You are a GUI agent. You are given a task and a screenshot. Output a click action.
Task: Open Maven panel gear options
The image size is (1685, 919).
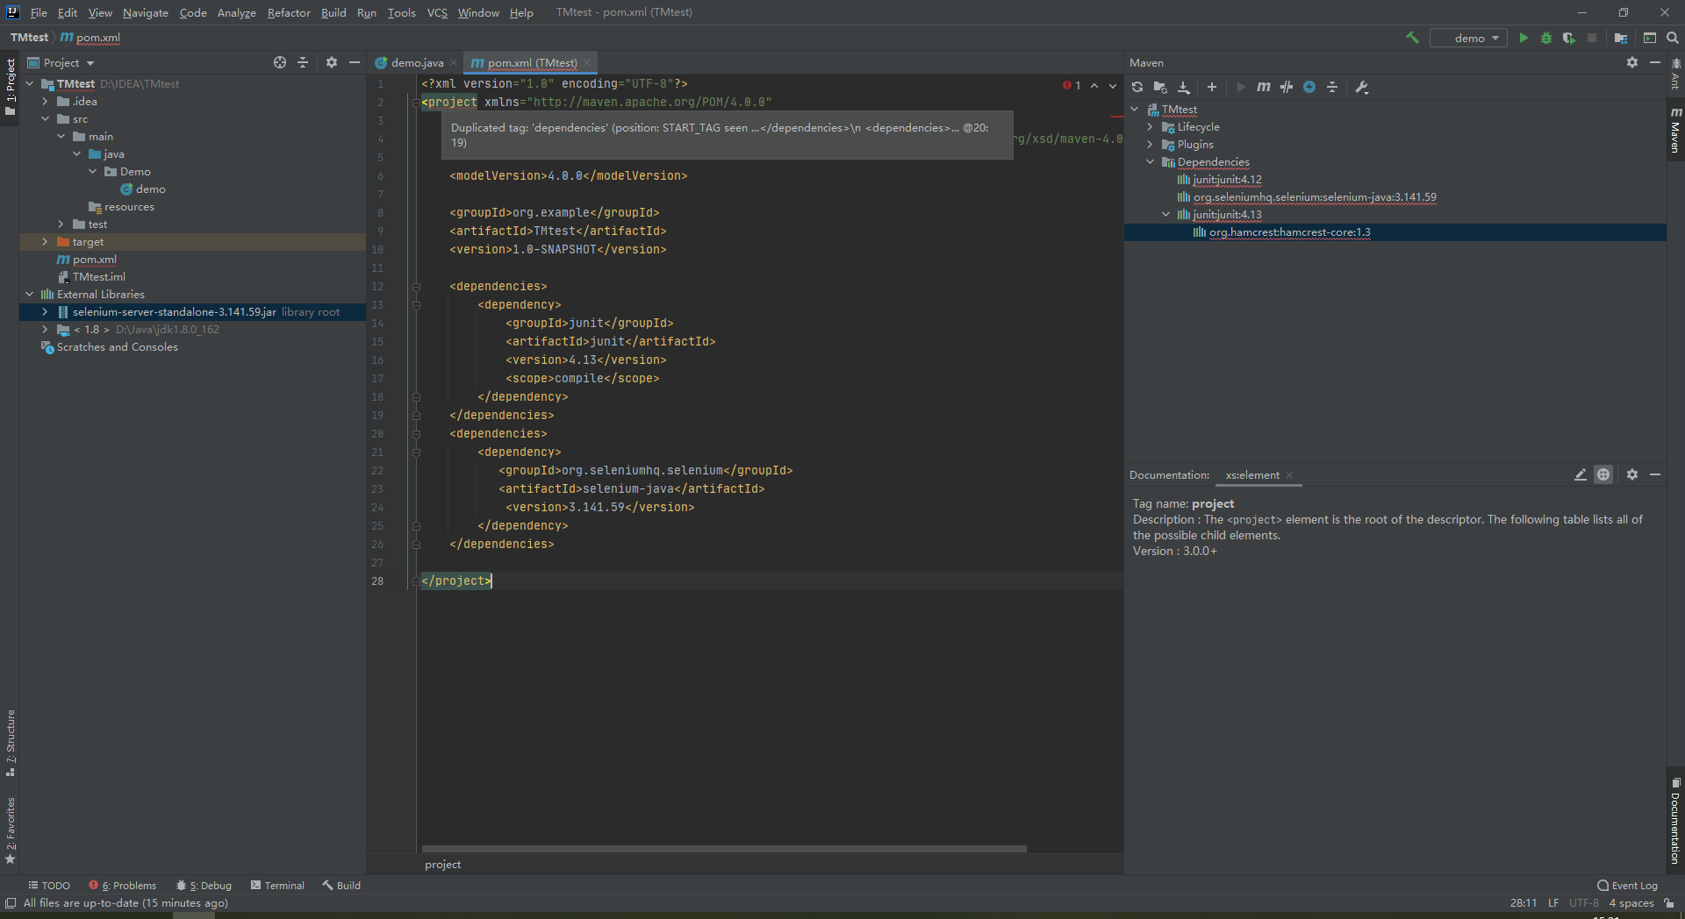1632,62
